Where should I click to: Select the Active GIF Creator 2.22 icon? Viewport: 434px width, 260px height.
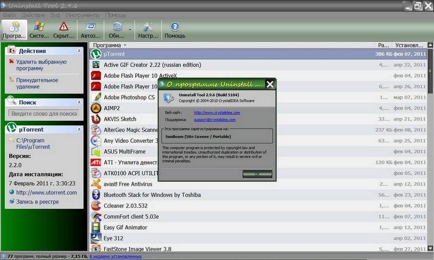click(x=96, y=65)
